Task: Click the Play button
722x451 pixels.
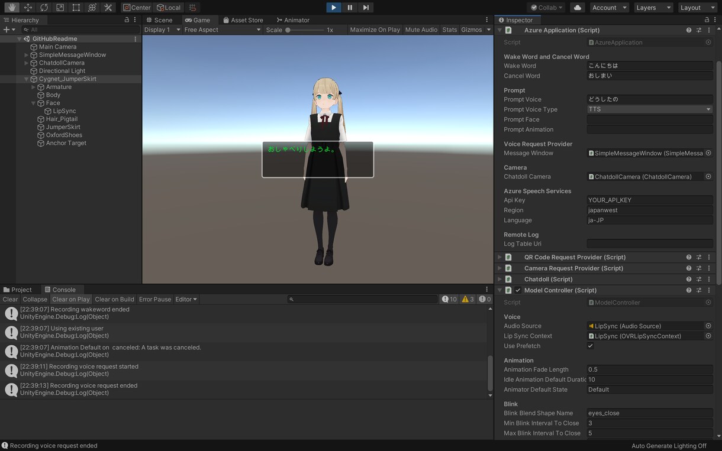Action: 334,8
